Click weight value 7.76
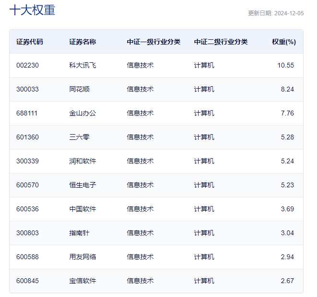Screen dimensions: 317x297 pyautogui.click(x=287, y=113)
